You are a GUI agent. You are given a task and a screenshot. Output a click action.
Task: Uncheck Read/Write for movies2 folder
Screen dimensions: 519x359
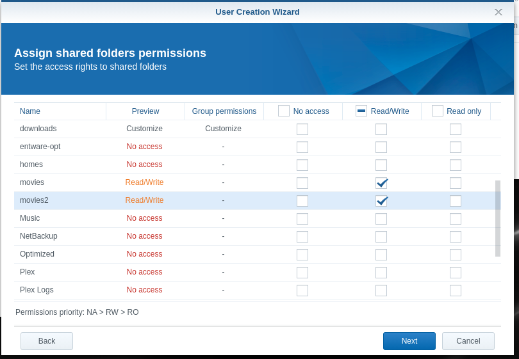pyautogui.click(x=381, y=201)
